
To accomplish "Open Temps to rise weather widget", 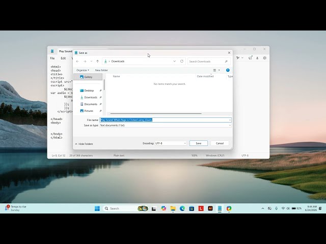I will [x=16, y=208].
